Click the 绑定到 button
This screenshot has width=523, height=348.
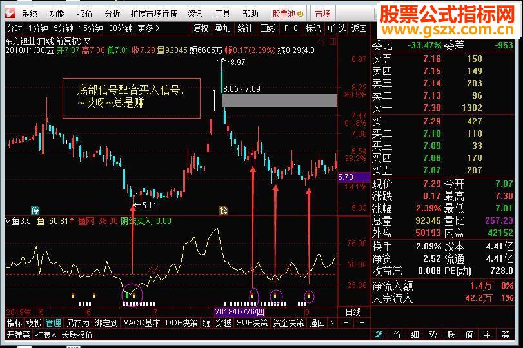pyautogui.click(x=106, y=323)
